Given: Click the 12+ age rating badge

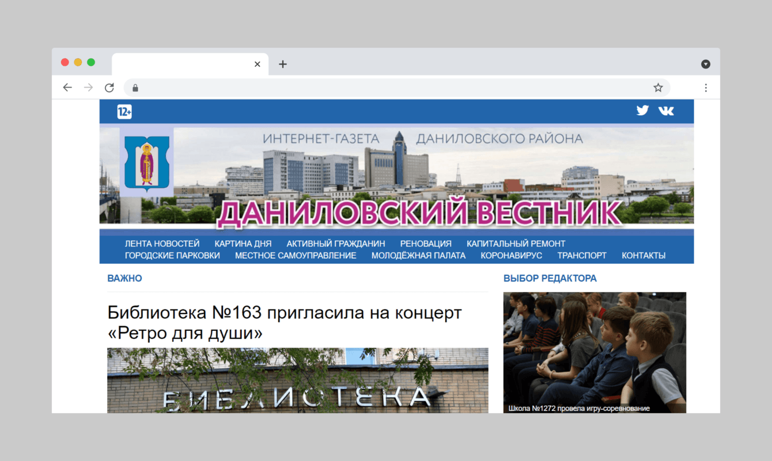Looking at the screenshot, I should [124, 112].
